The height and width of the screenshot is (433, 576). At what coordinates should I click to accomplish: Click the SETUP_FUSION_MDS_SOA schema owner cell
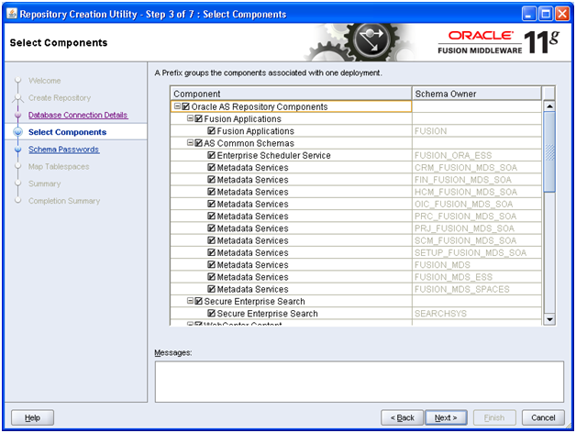point(477,252)
